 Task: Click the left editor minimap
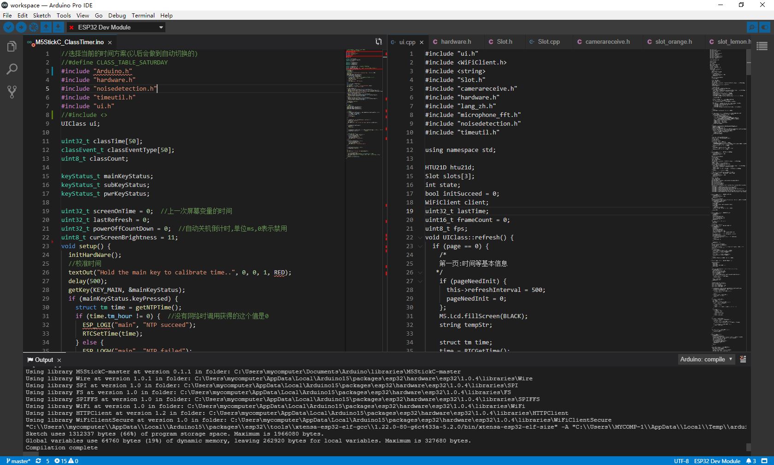click(364, 200)
